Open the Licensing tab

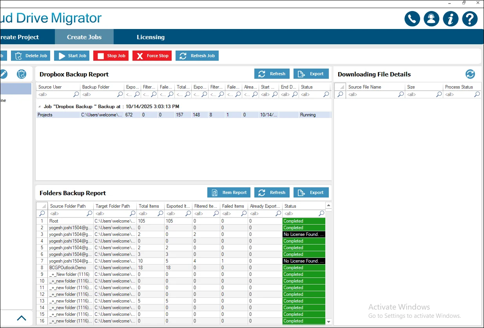(150, 37)
